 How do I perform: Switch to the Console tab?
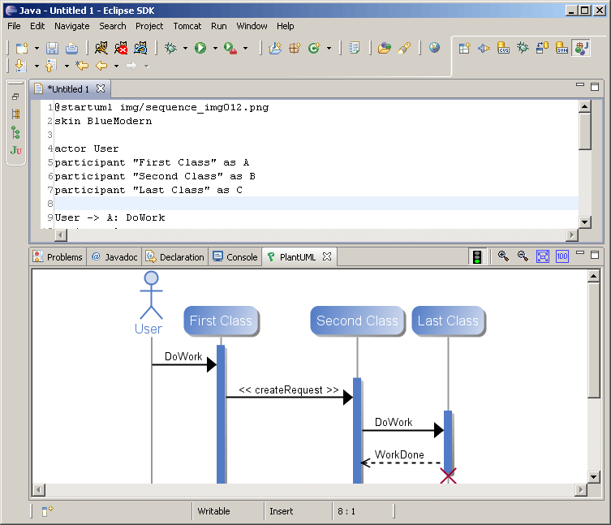(235, 257)
